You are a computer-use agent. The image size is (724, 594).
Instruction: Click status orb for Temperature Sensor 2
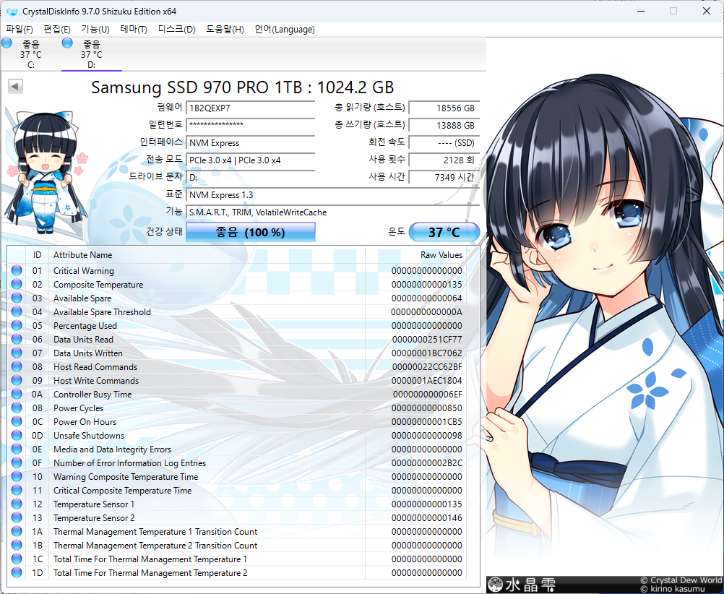(x=17, y=518)
